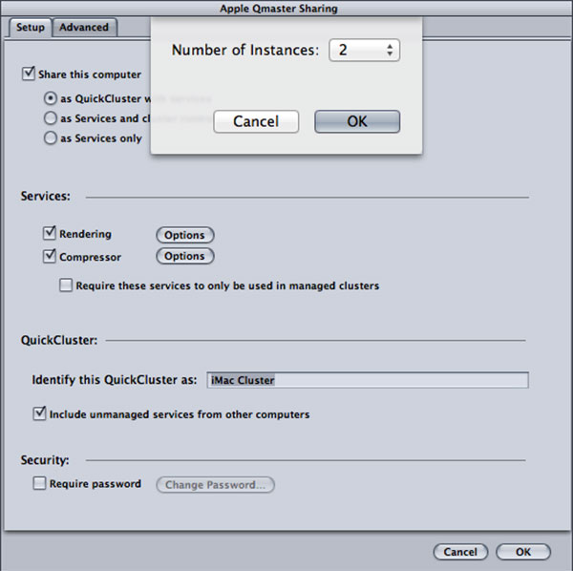573x571 pixels.
Task: Open Options for the Rendering service
Action: coord(185,235)
